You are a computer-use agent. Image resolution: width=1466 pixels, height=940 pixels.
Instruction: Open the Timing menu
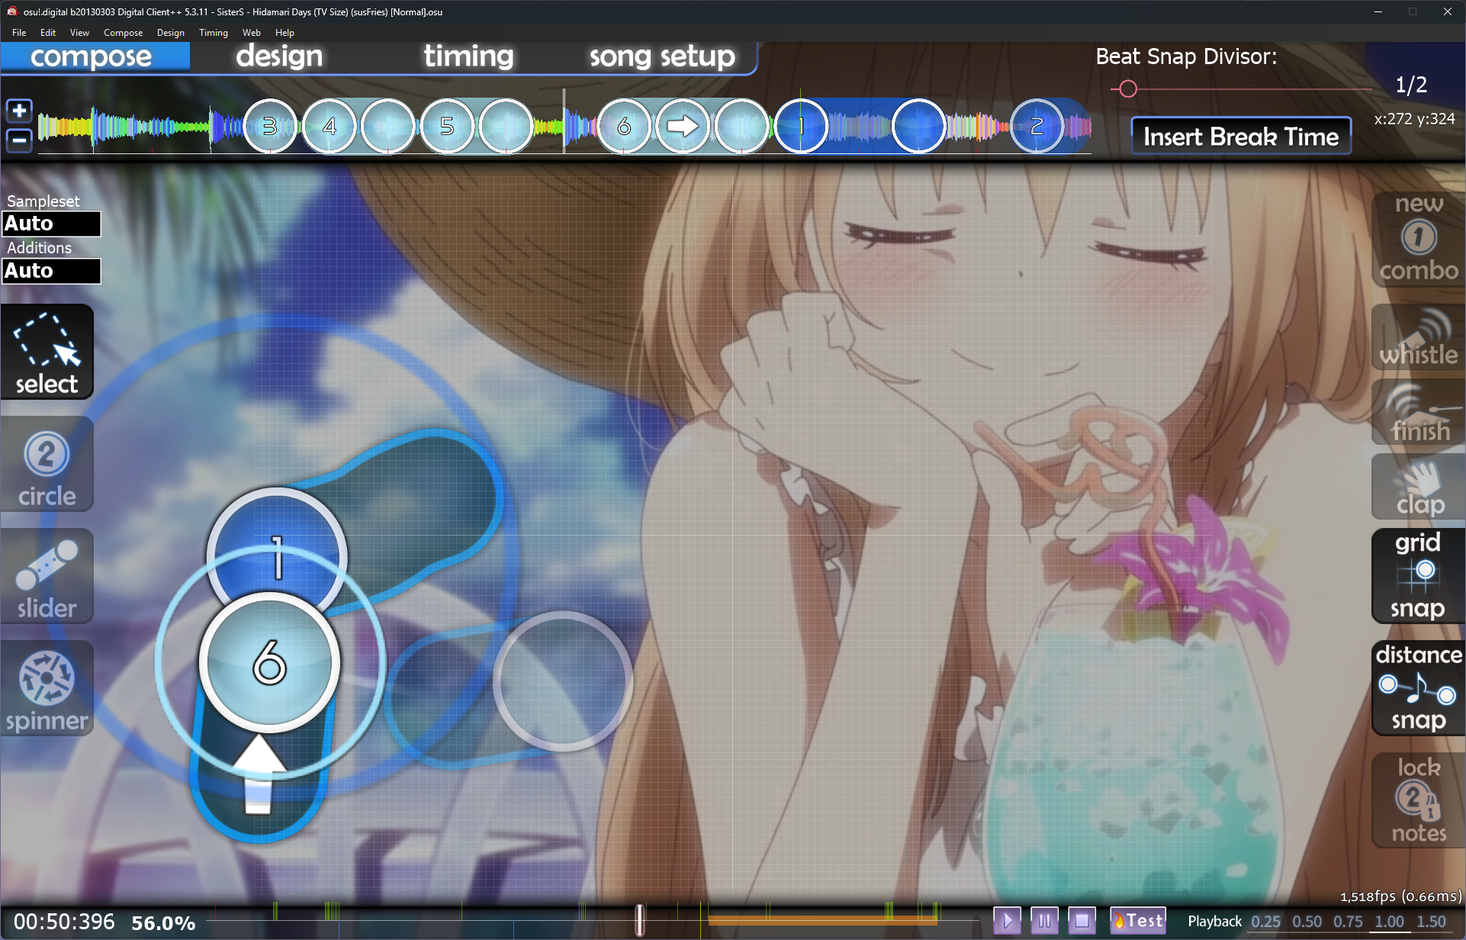(214, 33)
